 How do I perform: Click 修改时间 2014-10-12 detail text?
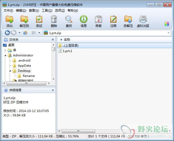(26, 111)
